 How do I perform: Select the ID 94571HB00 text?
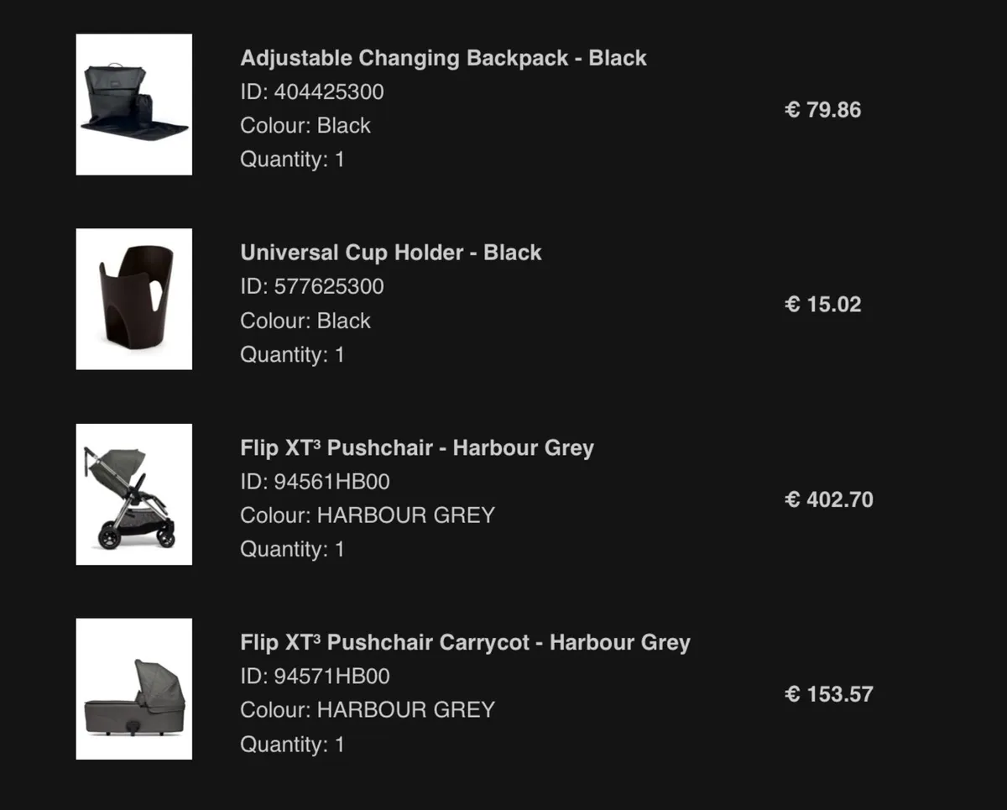click(x=315, y=677)
